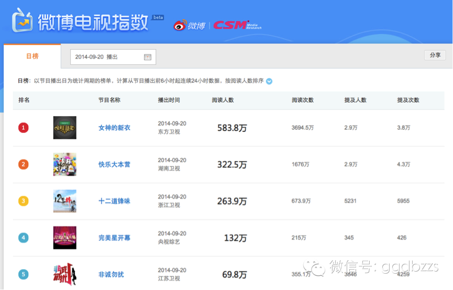The image size is (453, 290).
Task: Open the 完美星开幕 program link
Action: pos(114,238)
